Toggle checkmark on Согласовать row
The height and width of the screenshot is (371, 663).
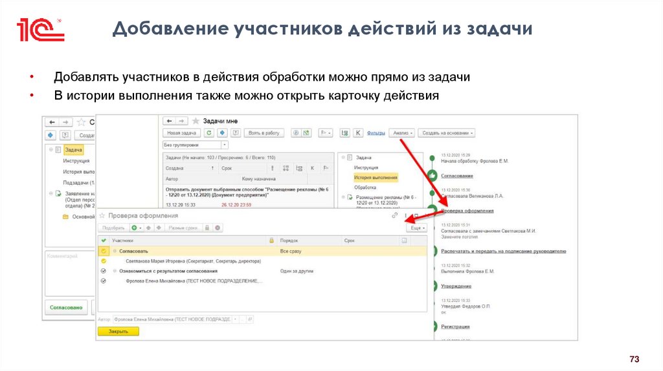[104, 251]
